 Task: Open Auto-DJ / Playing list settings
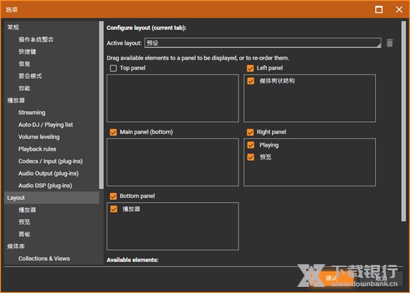[x=45, y=125]
